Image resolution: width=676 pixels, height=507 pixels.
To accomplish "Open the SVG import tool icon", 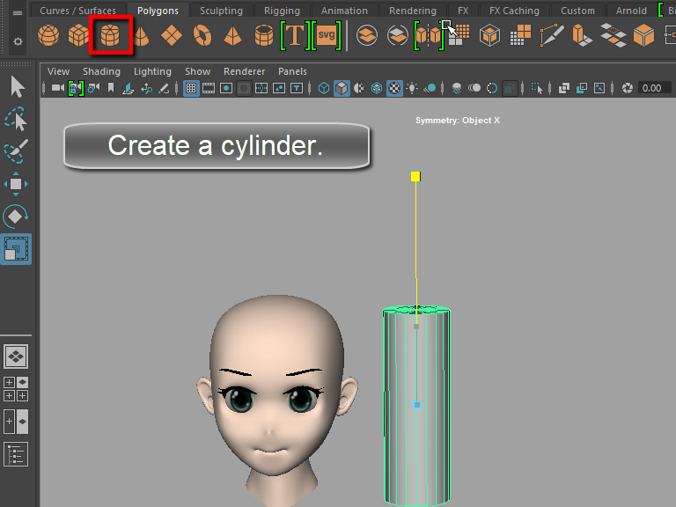I will (x=327, y=35).
